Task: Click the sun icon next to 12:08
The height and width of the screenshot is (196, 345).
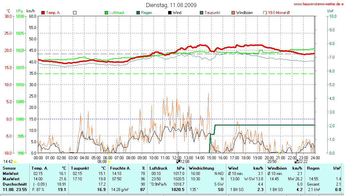Action: point(178,161)
